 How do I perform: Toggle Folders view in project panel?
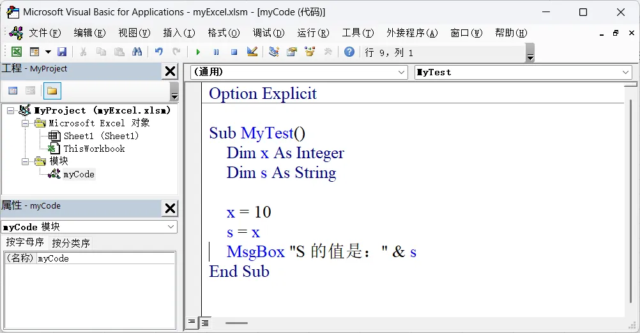(x=52, y=91)
